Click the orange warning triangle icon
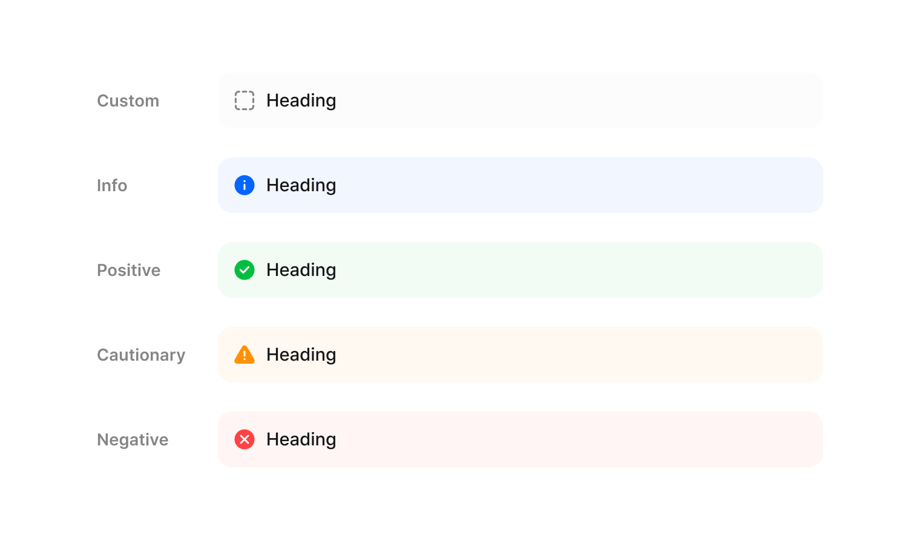The height and width of the screenshot is (541, 920). pyautogui.click(x=245, y=355)
